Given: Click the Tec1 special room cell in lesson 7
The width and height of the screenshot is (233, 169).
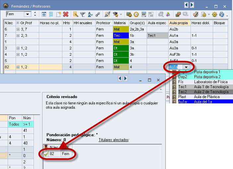Looking at the screenshot, I should (x=158, y=35).
